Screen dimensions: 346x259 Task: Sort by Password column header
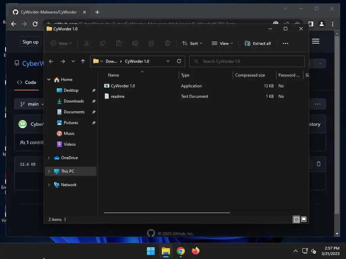(x=290, y=75)
